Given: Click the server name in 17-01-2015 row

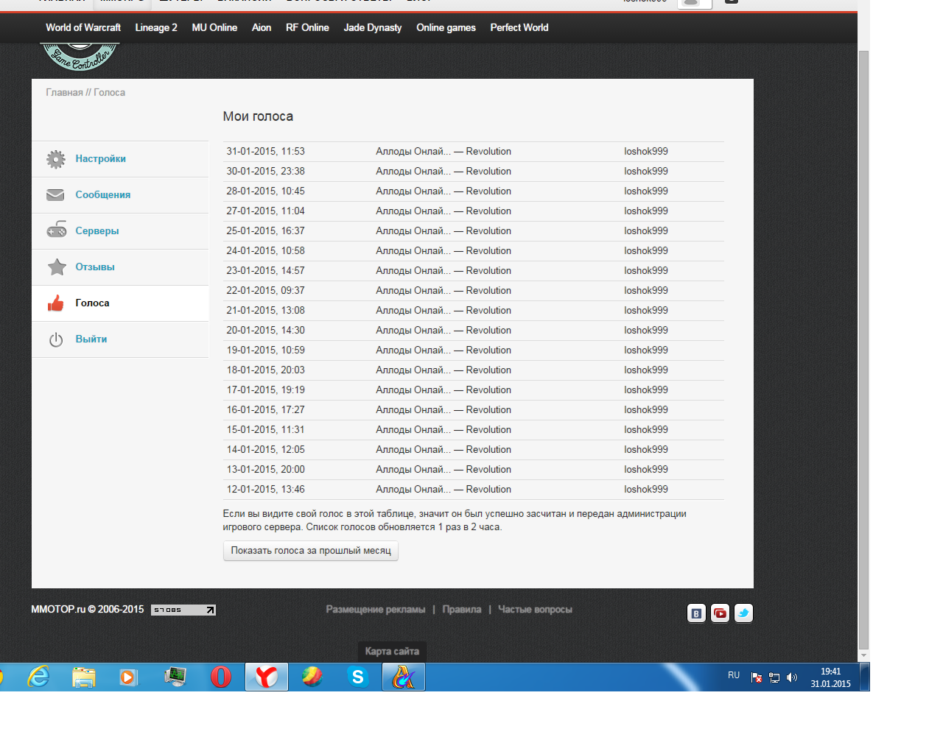Looking at the screenshot, I should click(444, 390).
